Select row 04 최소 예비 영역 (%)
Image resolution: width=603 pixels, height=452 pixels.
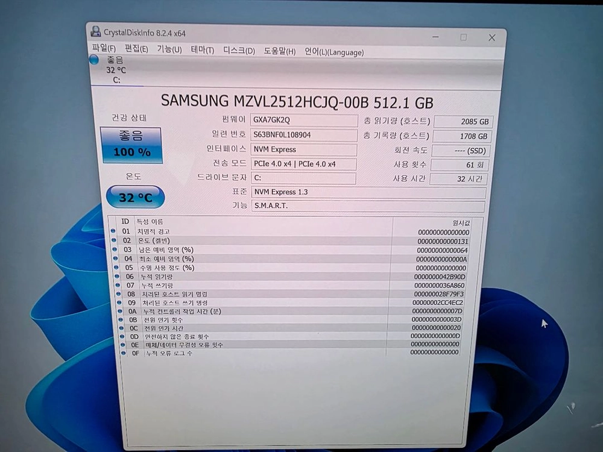coord(291,259)
